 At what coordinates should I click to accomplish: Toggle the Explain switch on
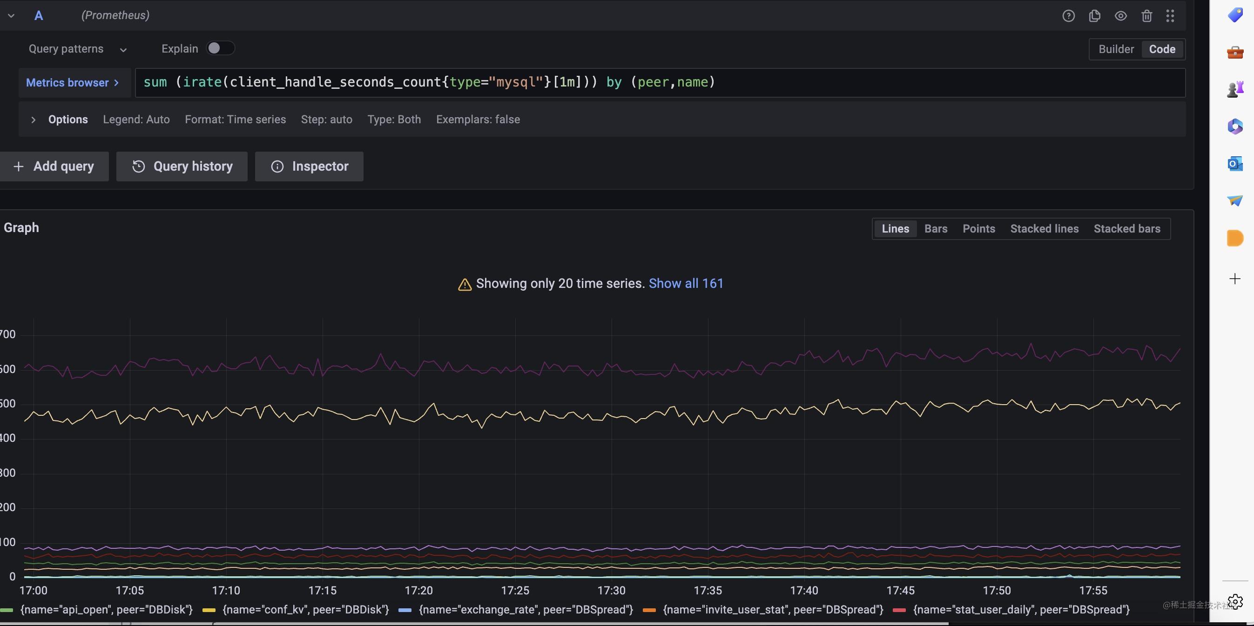click(220, 48)
